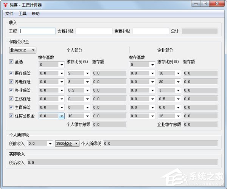
Task: Open 医疗保险 personal ratio dropdown showing 2
Action: (87, 73)
